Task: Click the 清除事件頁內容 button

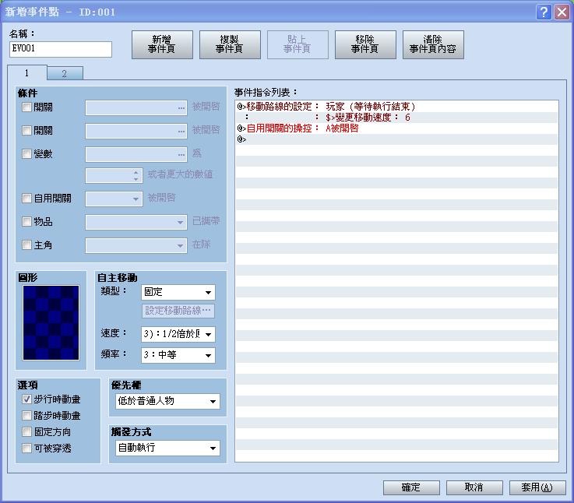Action: (433, 44)
